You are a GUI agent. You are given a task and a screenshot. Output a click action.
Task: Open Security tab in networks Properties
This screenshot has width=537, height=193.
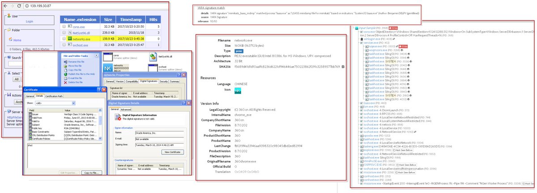tap(163, 81)
